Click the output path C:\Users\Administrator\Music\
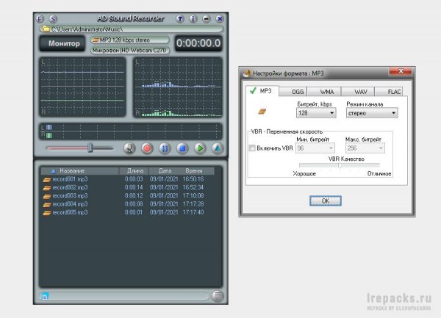Viewport: 441px width, 318px height. (87, 29)
